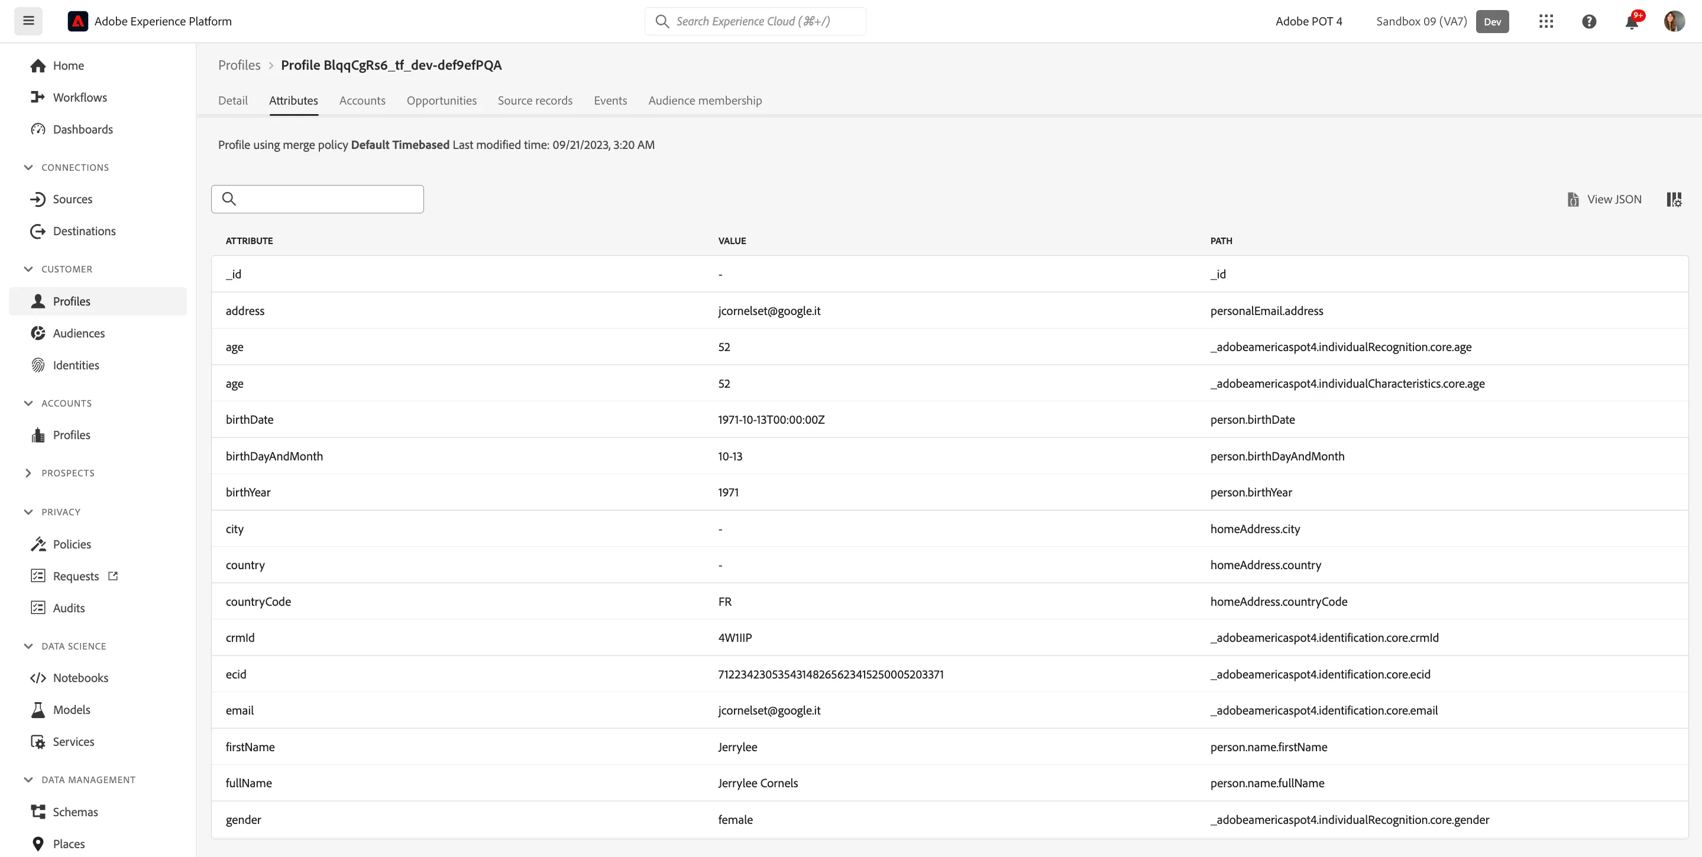Collapse the Data Science section

[x=28, y=646]
